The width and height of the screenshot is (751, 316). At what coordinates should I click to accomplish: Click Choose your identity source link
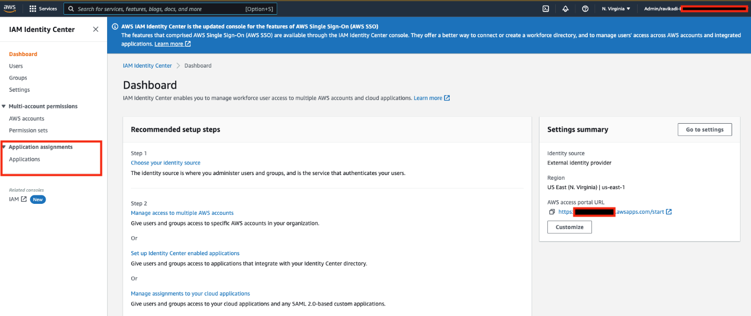tap(165, 163)
